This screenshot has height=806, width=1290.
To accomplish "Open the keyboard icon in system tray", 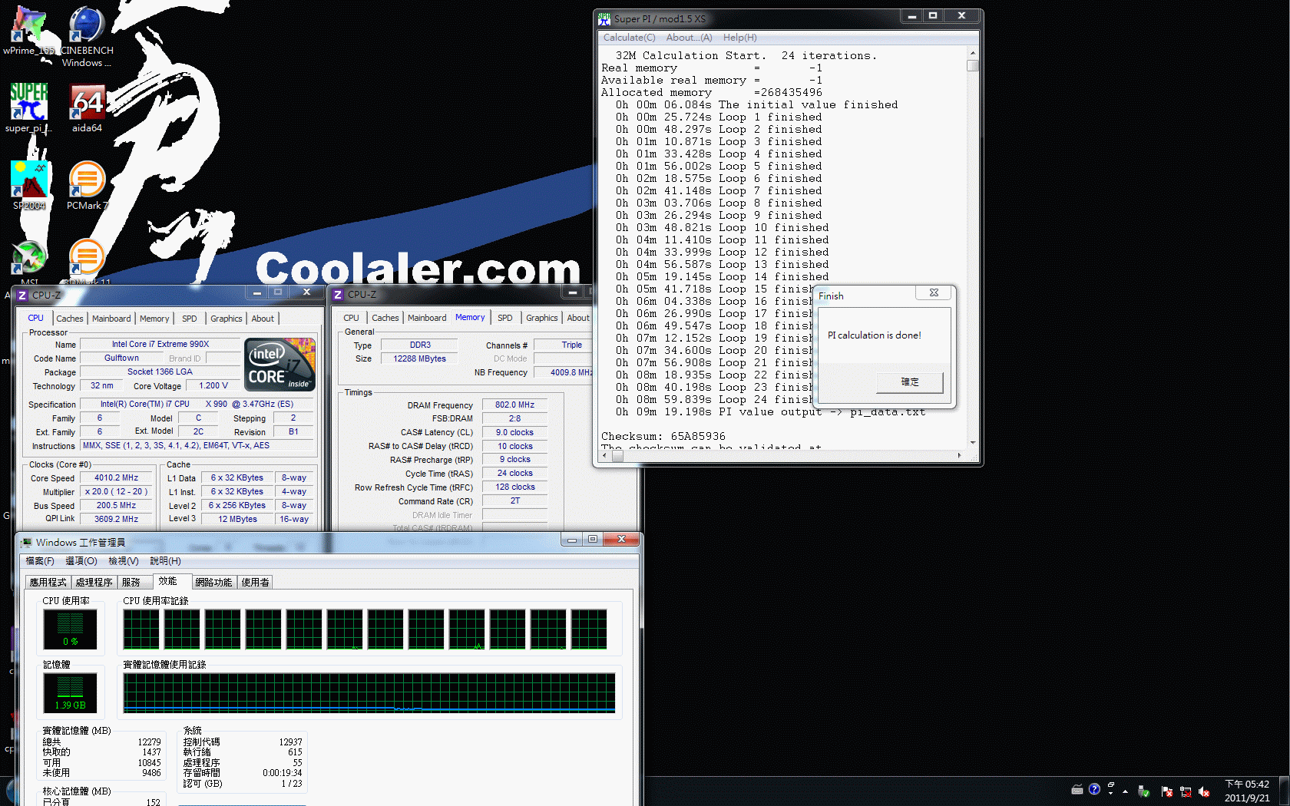I will 1077,790.
